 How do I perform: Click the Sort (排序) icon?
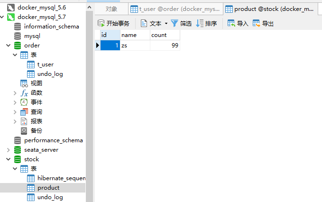click(x=200, y=23)
